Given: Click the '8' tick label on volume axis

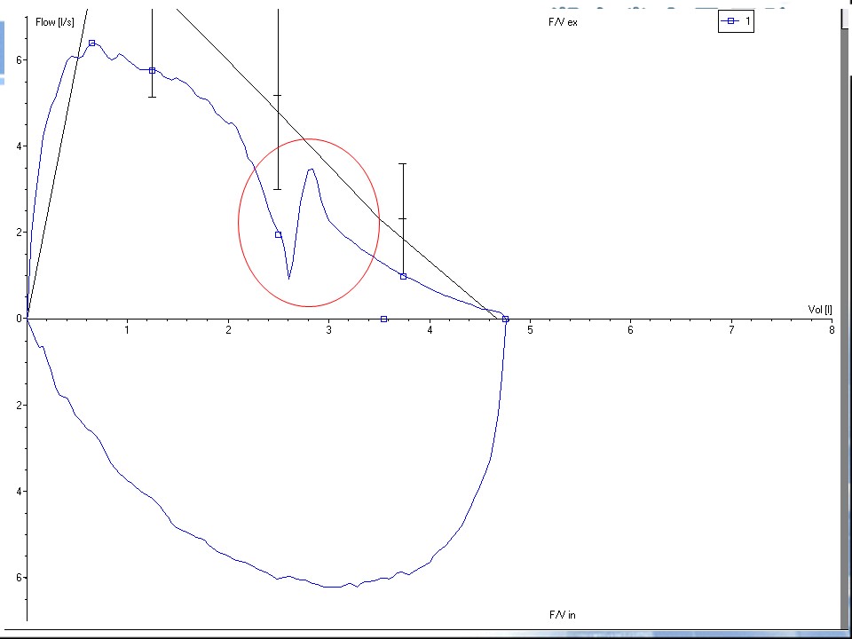Looking at the screenshot, I should 832,330.
